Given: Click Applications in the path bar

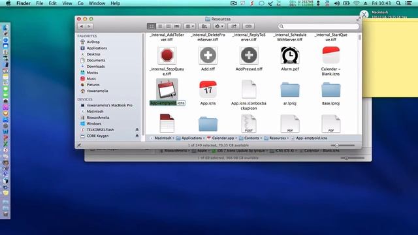Looking at the screenshot, I should click(x=189, y=138).
